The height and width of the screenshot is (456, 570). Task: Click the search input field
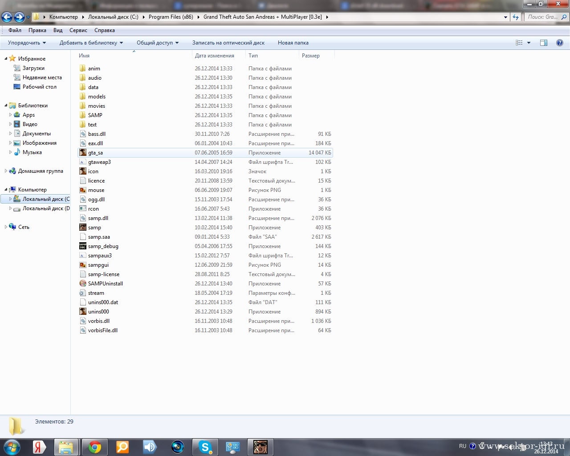coord(543,17)
